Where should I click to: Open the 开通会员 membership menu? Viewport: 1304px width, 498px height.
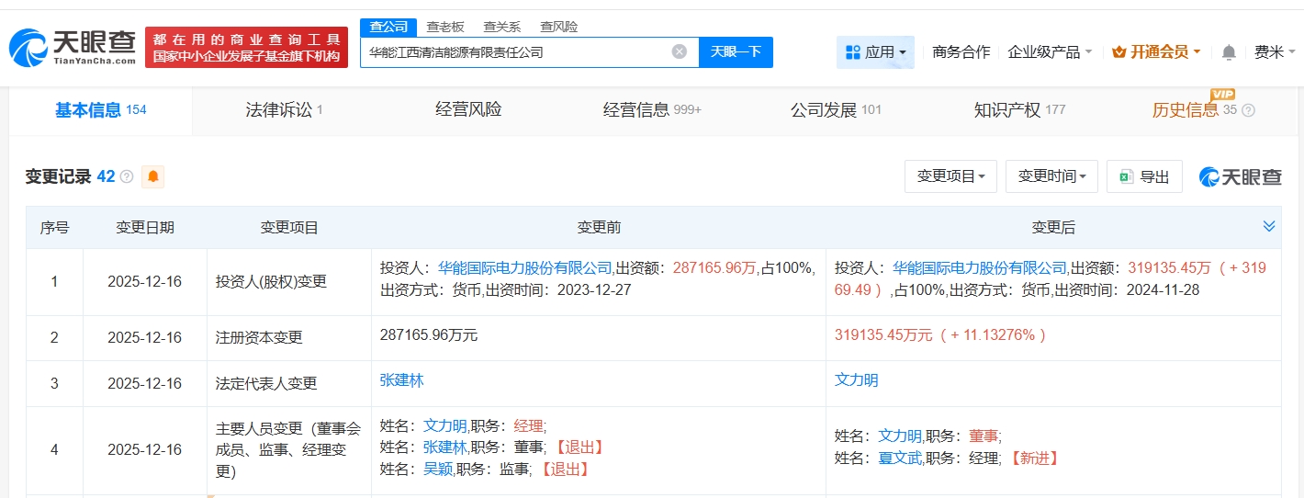(1156, 52)
